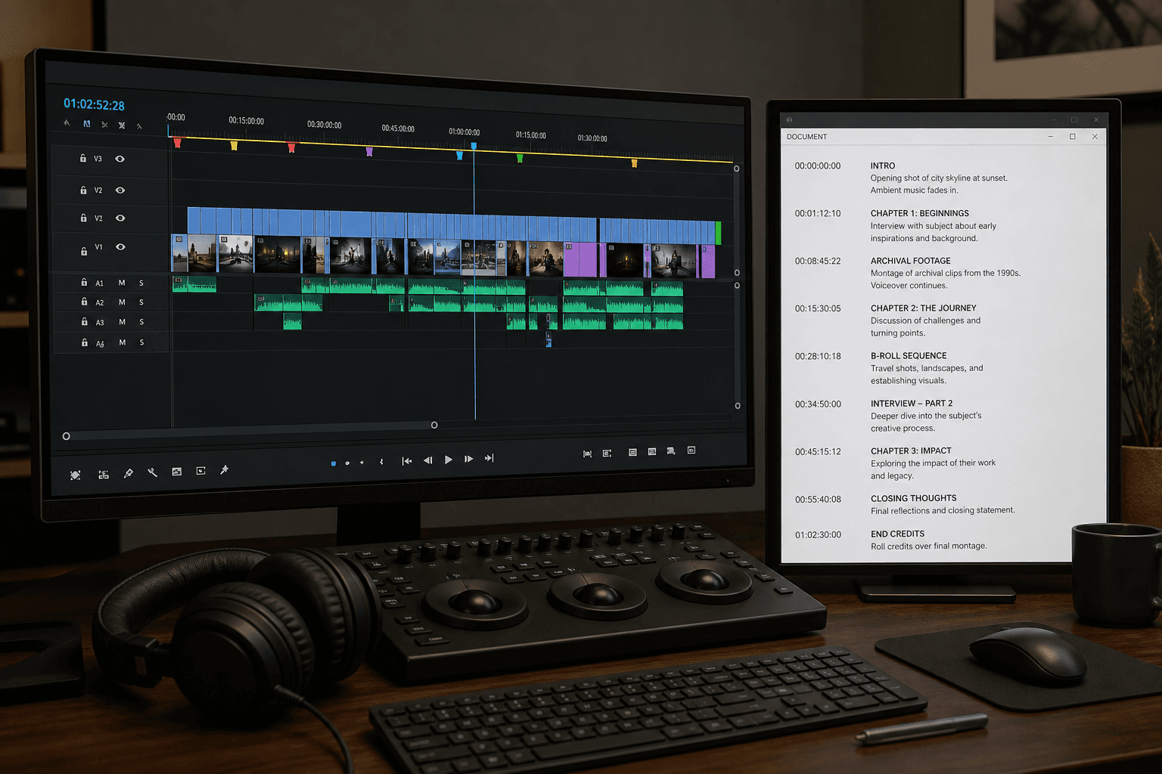Mute audio track A3
Image resolution: width=1162 pixels, height=774 pixels.
point(122,322)
